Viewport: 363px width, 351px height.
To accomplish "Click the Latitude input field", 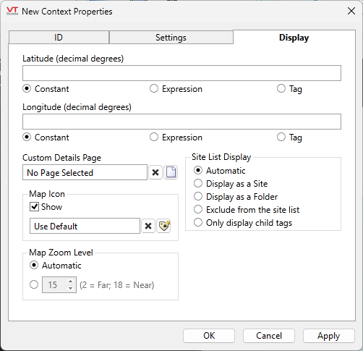I will click(181, 73).
